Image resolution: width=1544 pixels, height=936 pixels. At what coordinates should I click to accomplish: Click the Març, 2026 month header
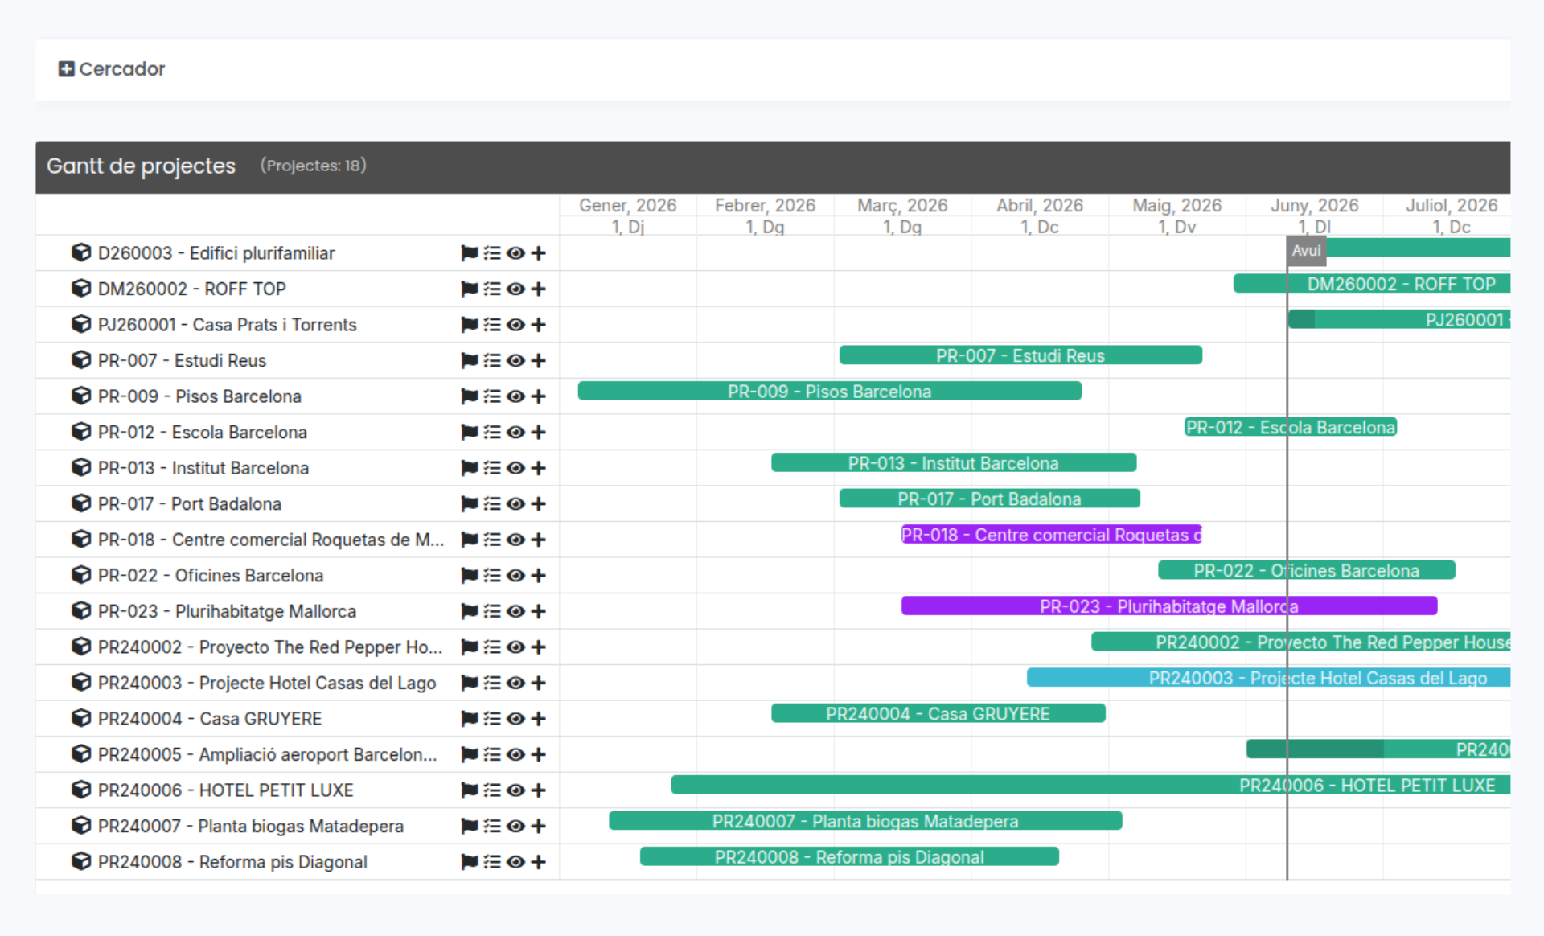(902, 206)
